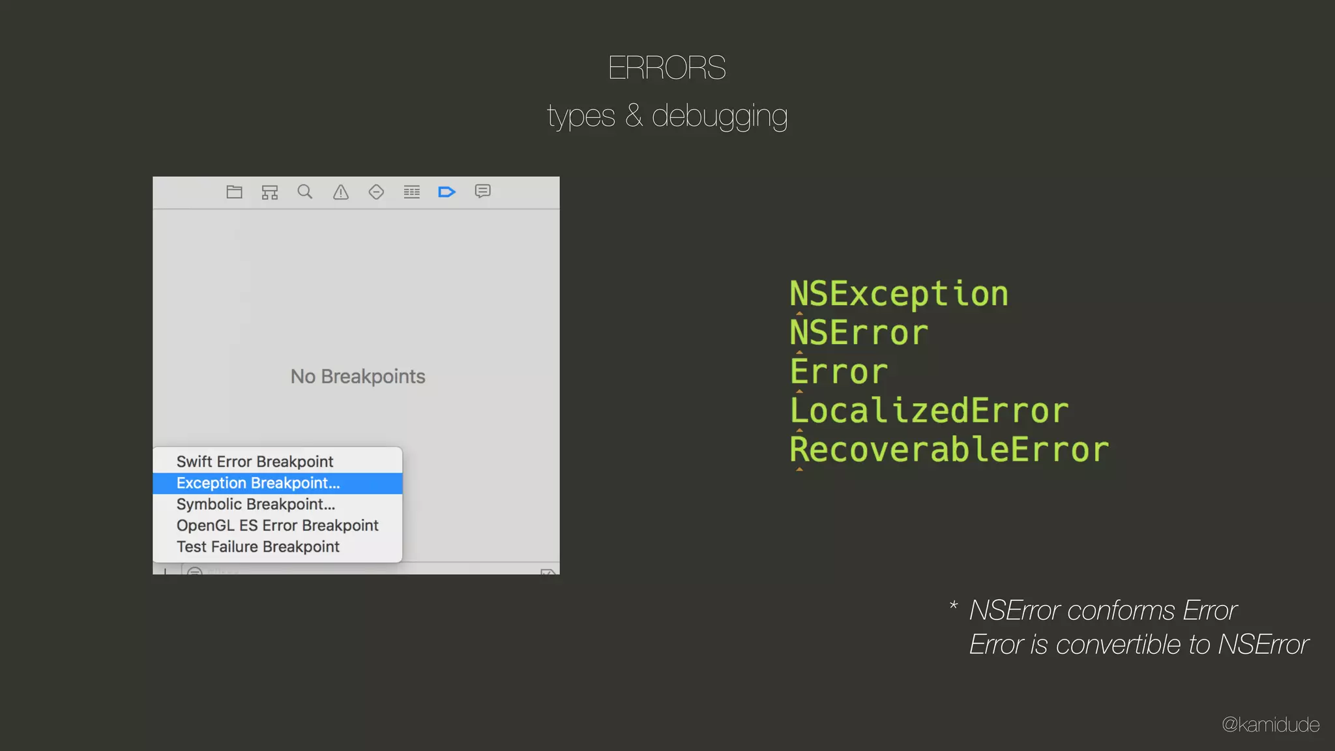Switch to the Symbol navigator icon
Screen dimensions: 1335x751
(269, 192)
